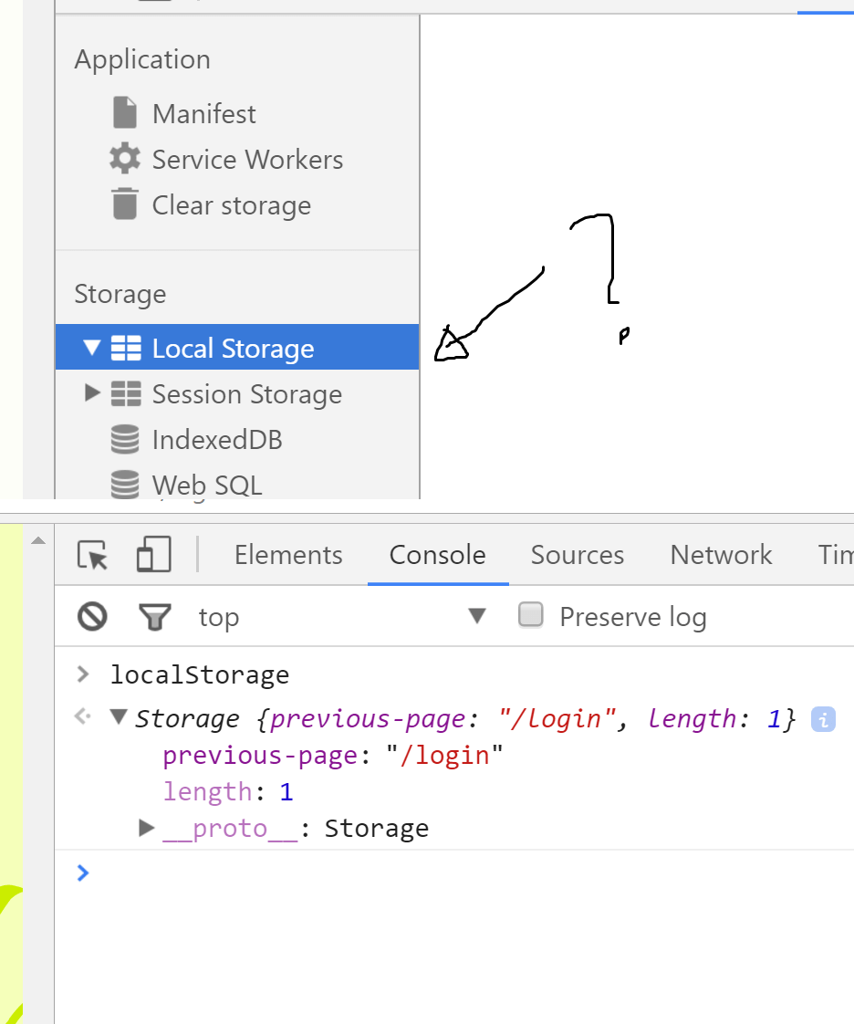Screen dimensions: 854x1024
Task: Enable the Preserve log checkbox
Action: 531,615
